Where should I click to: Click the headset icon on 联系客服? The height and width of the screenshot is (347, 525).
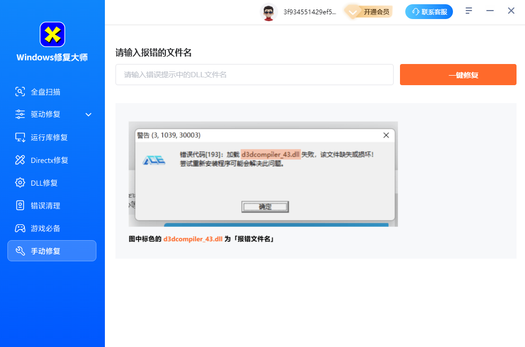pos(415,12)
